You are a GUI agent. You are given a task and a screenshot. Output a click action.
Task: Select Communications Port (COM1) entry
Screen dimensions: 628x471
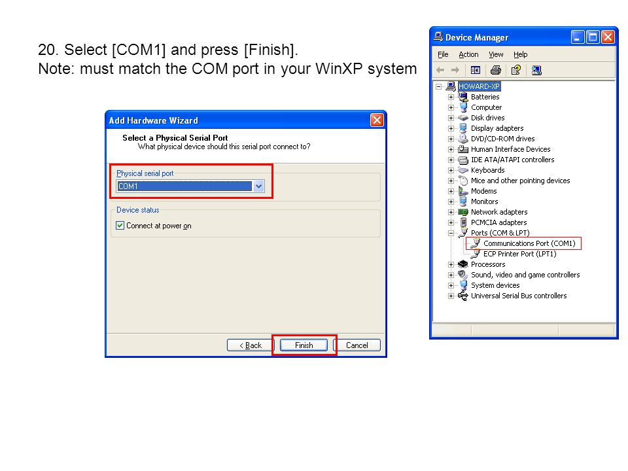[529, 243]
